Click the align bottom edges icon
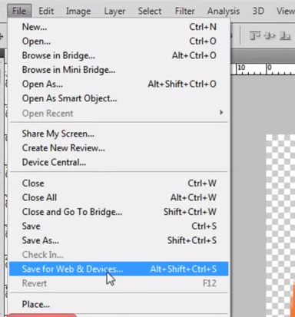Screen dimensions: 295x317 point(285,35)
